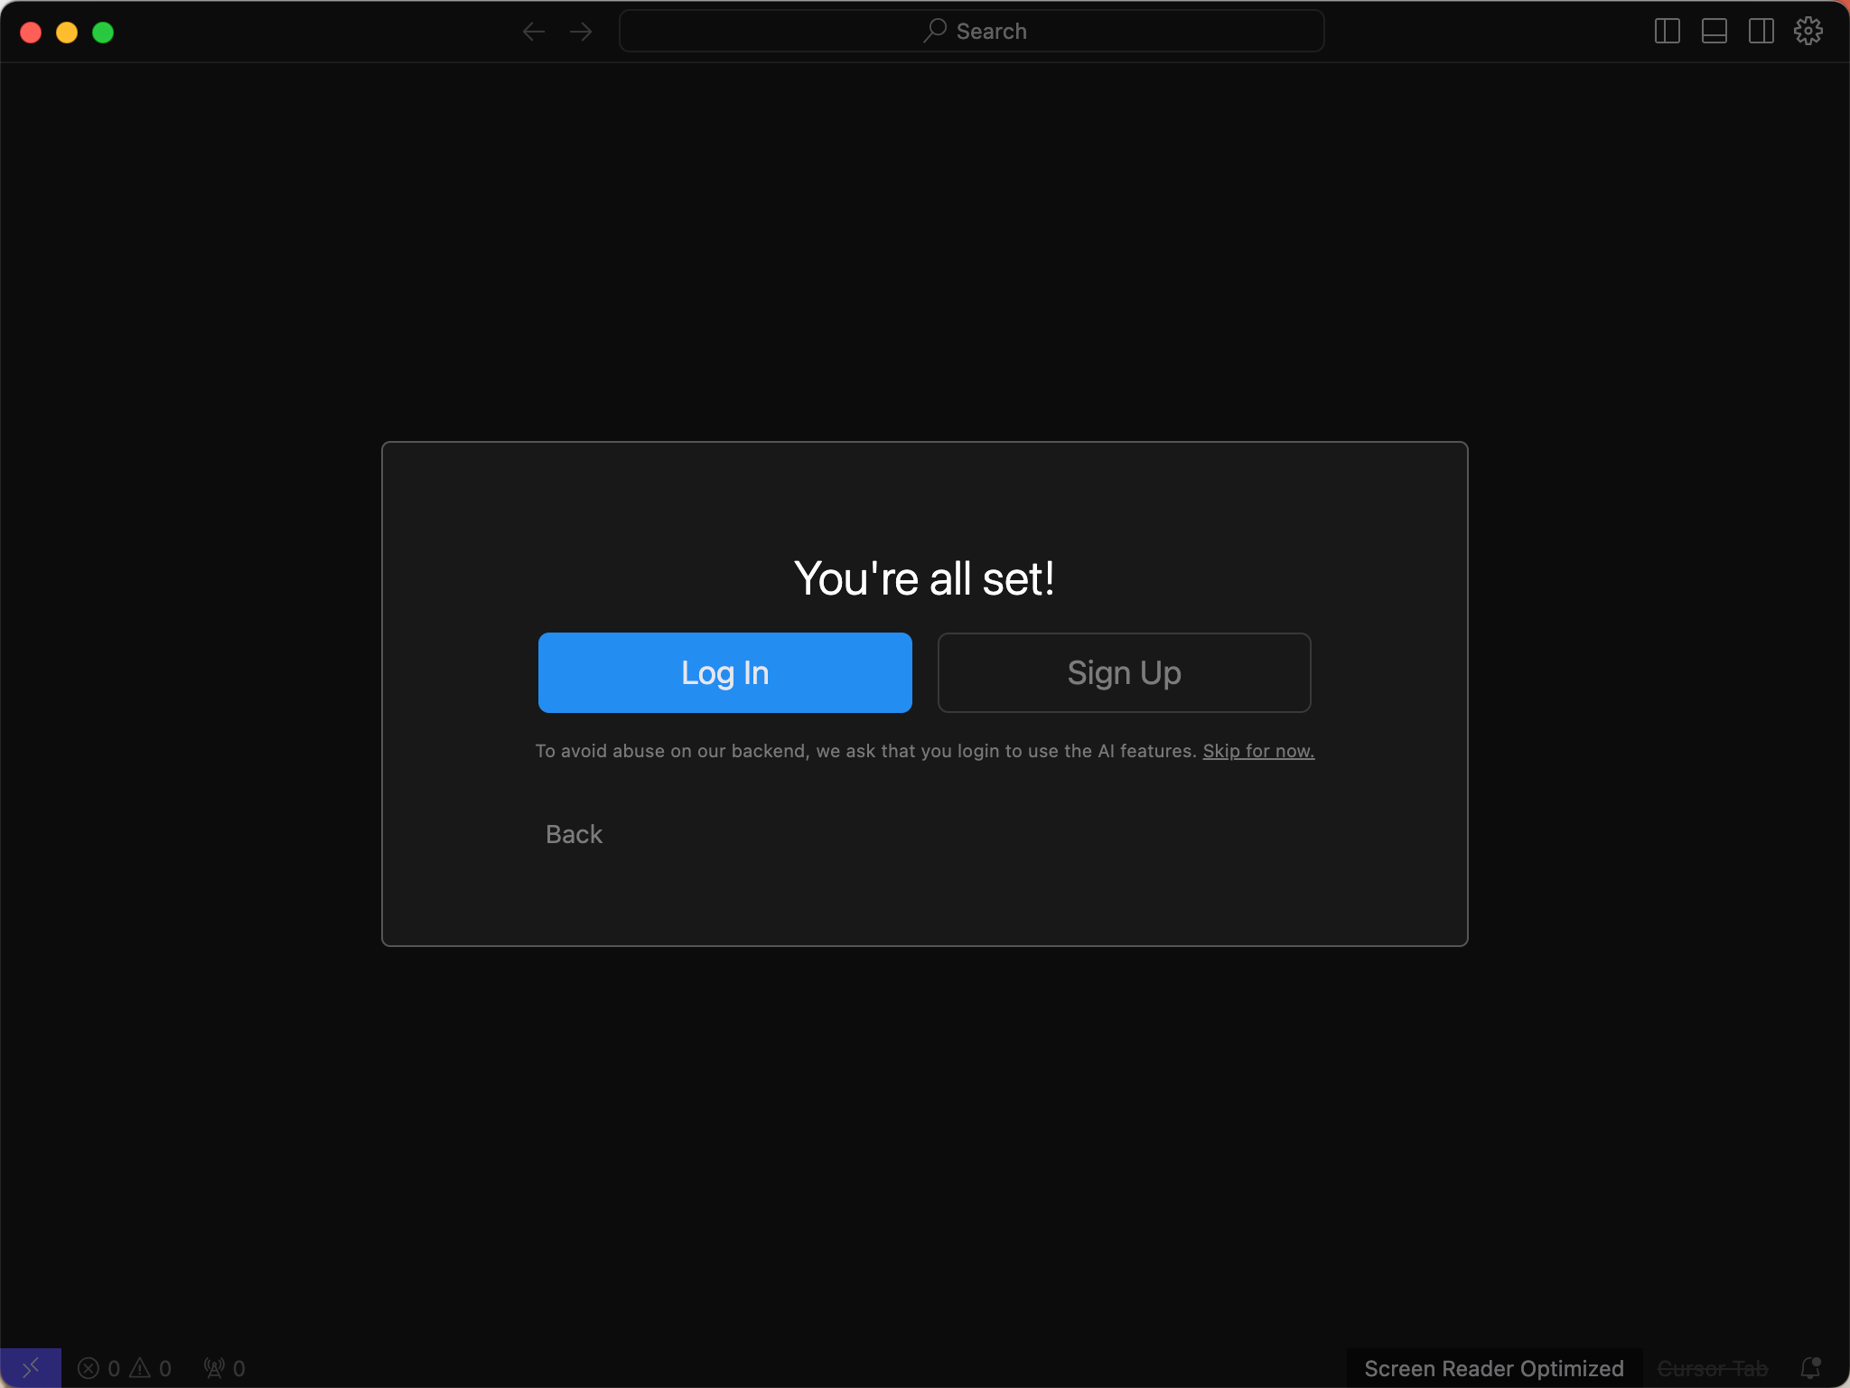Click the Log In button
Screen dimensions: 1850x1388
click(x=724, y=672)
